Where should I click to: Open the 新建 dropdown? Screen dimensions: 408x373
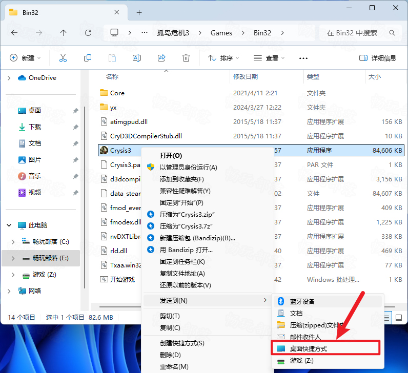tap(25, 58)
